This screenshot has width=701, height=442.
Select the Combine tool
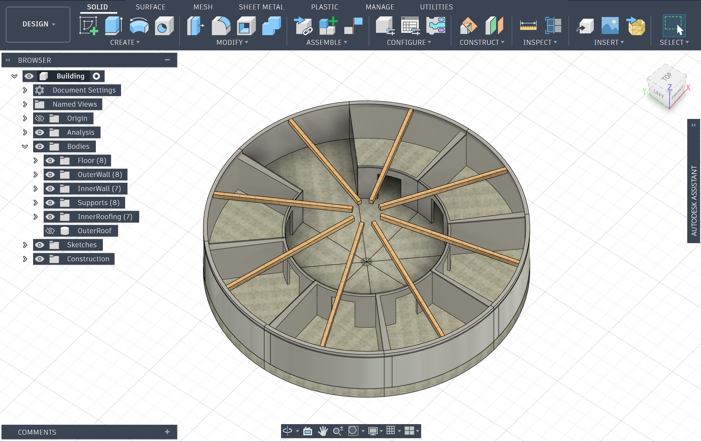(x=272, y=26)
